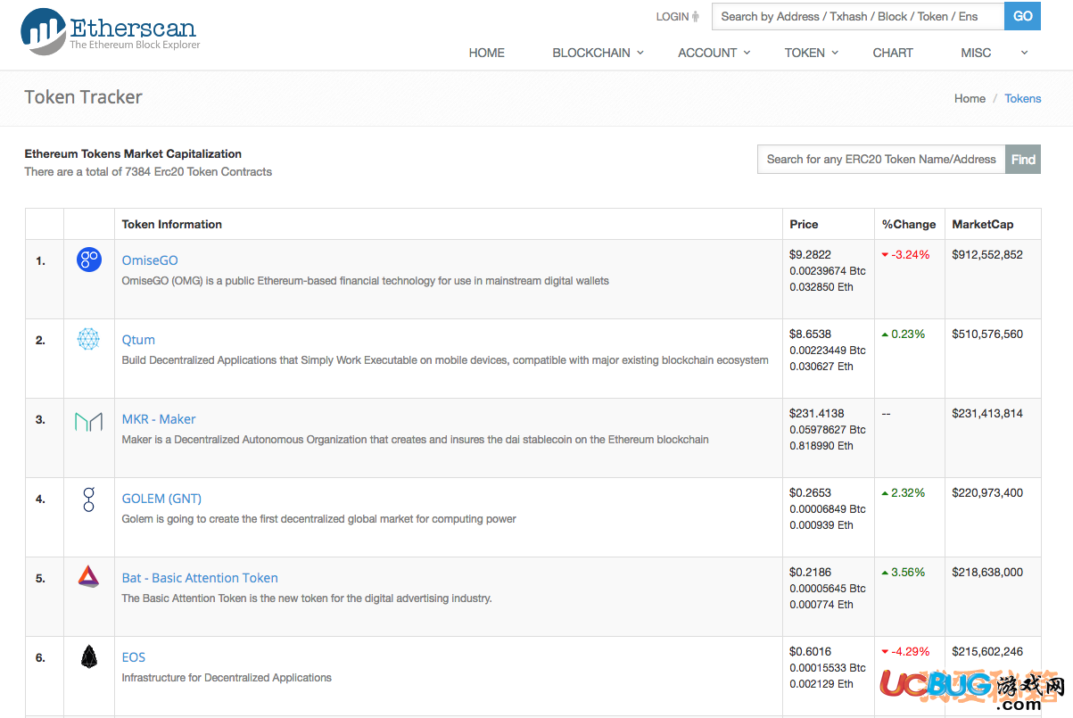This screenshot has height=718, width=1073.
Task: Click the Price column header
Action: [804, 225]
